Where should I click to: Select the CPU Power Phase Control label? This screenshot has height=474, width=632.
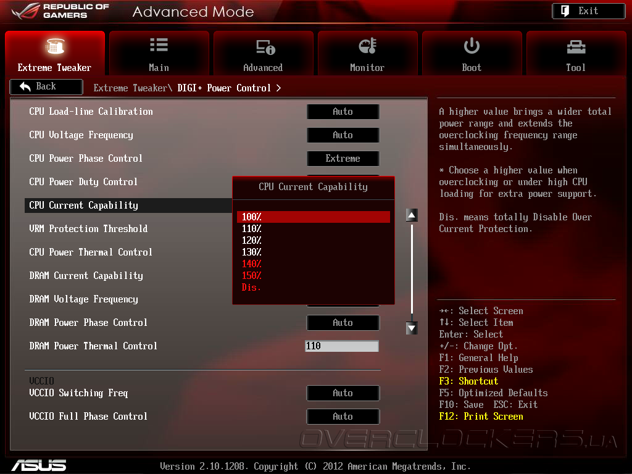pyautogui.click(x=86, y=159)
